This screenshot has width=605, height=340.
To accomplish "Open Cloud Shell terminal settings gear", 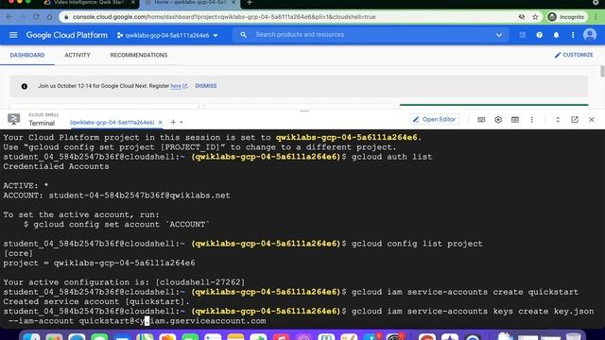I will click(498, 120).
